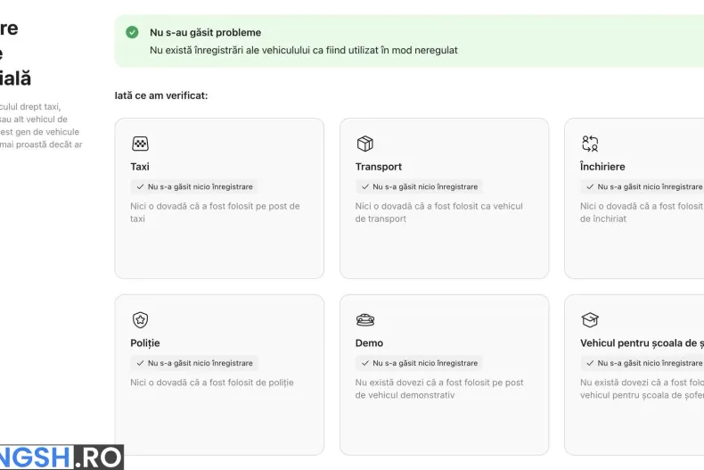704x470 pixels.
Task: Click the 'Vehicul pentru școala de' card title
Action: pos(642,343)
